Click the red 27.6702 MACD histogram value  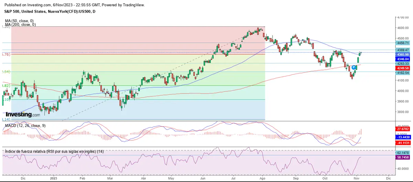coord(402,129)
